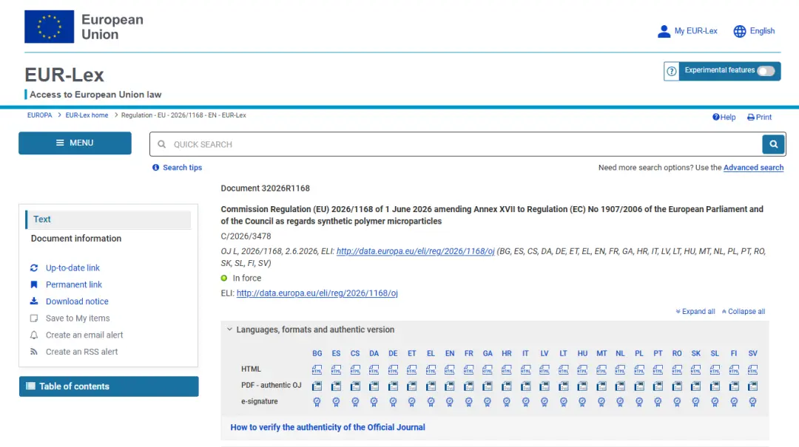Screen dimensions: 799x447
Task: Click the EUR-Lex site title
Action: tap(64, 75)
